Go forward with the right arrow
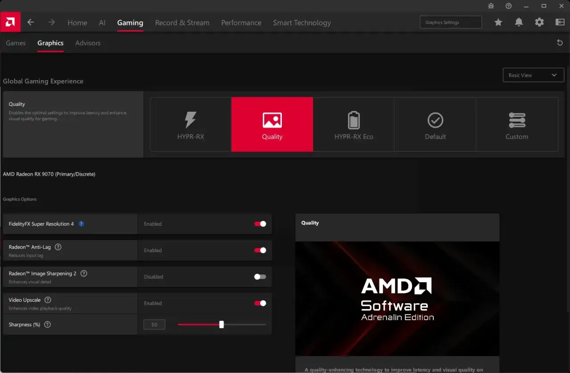The width and height of the screenshot is (570, 373). tap(51, 22)
